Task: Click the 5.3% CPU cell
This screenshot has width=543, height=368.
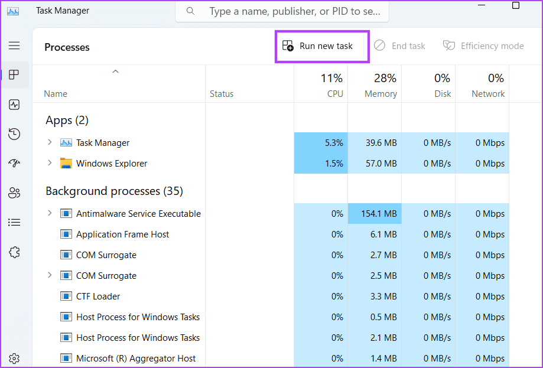Action: point(321,142)
